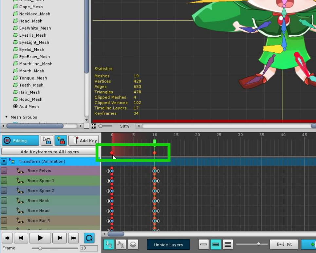Click the Add Mesh plus icon

15,106
